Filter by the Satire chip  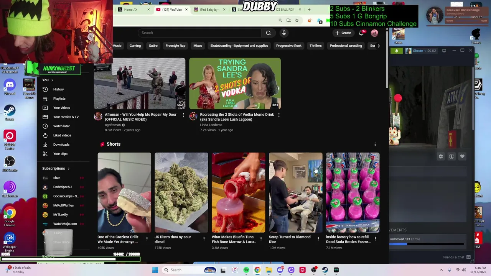click(x=153, y=46)
